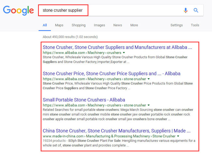Open search Settings
The height and width of the screenshot is (154, 212).
click(176, 25)
